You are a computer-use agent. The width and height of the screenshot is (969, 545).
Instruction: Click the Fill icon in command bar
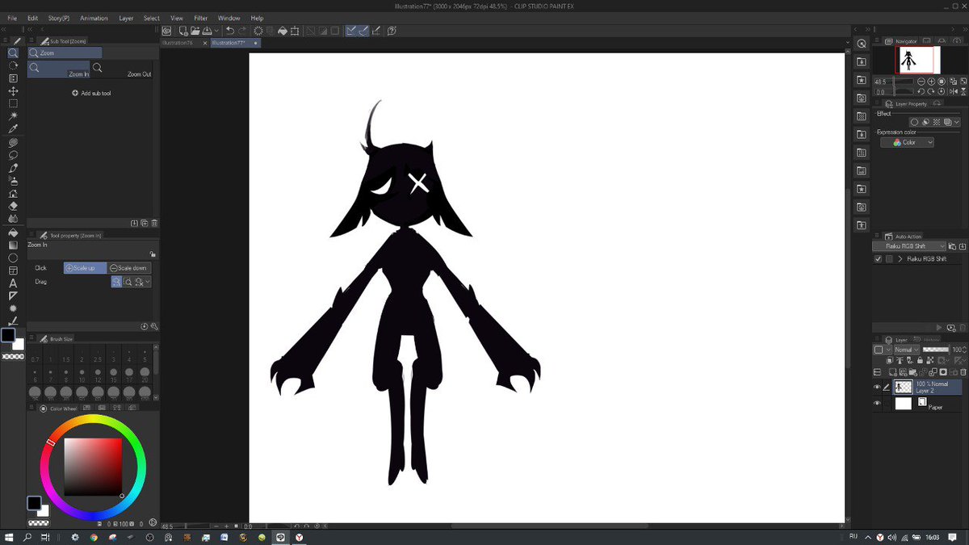click(283, 31)
